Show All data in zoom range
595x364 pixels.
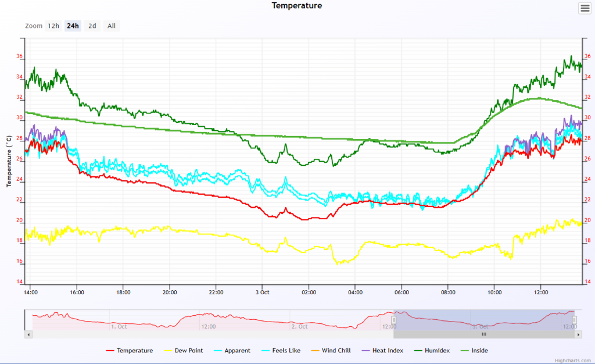point(112,26)
